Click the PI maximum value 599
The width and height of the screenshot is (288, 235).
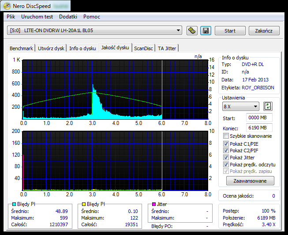coord(64,218)
